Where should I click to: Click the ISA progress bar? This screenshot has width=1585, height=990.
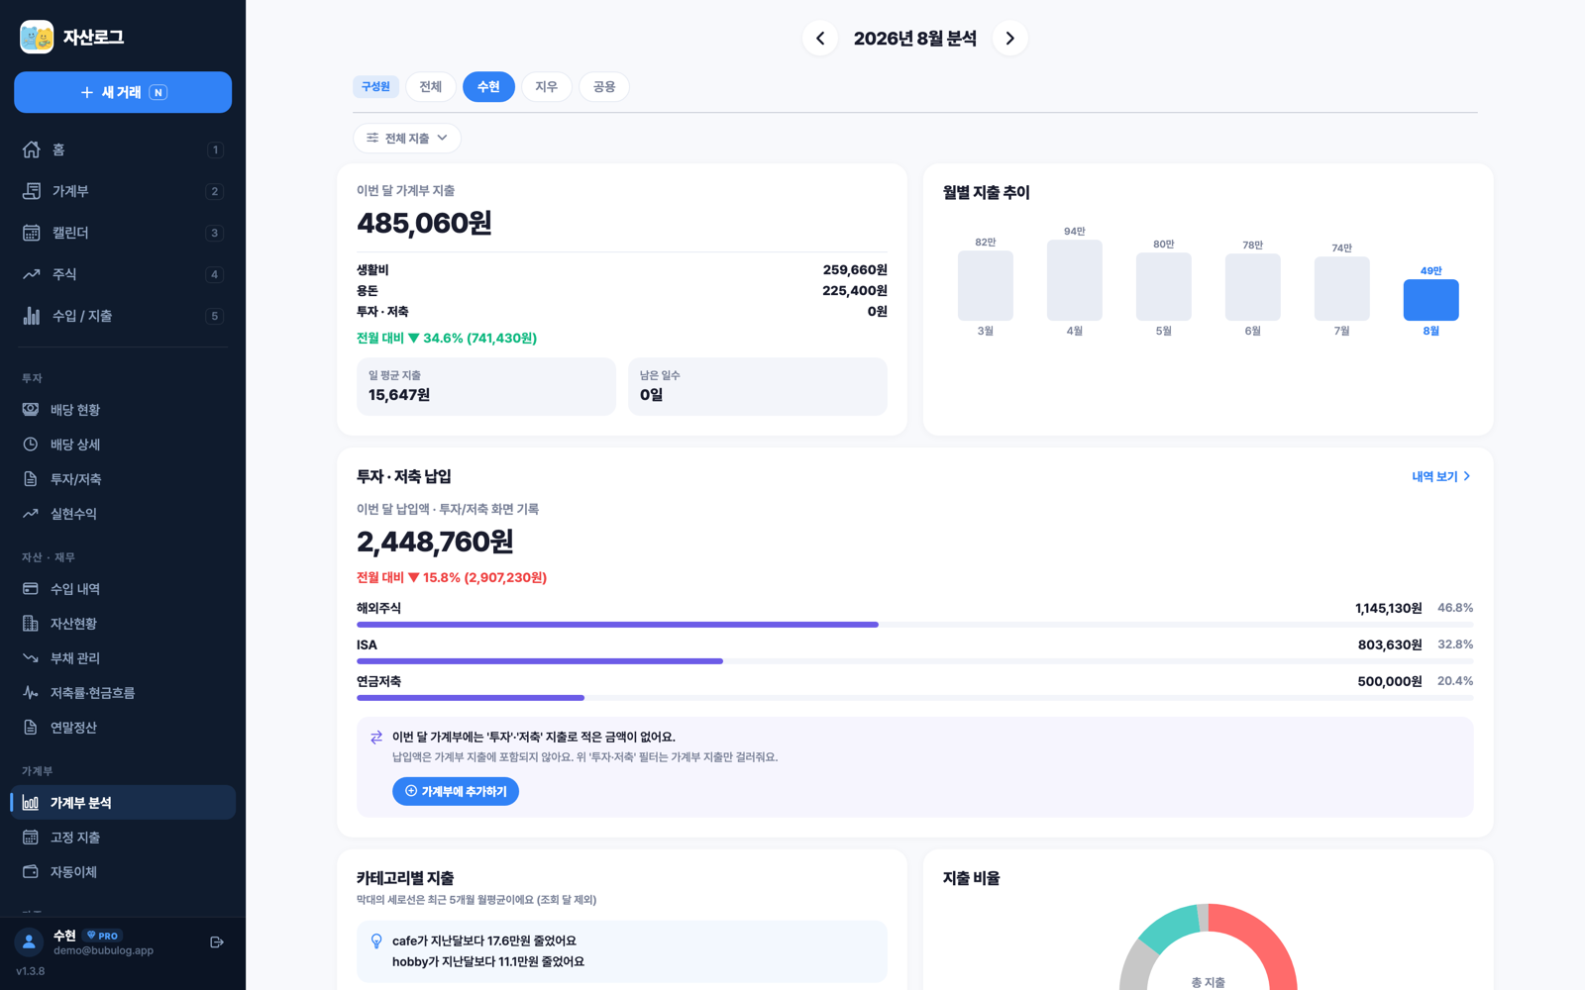tap(915, 661)
